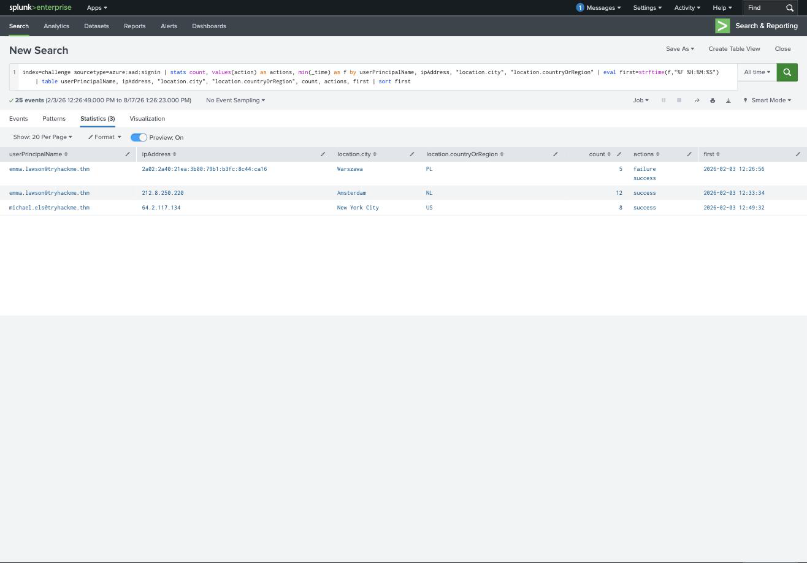Sort by actions column arrows
The width and height of the screenshot is (807, 563).
[657, 154]
